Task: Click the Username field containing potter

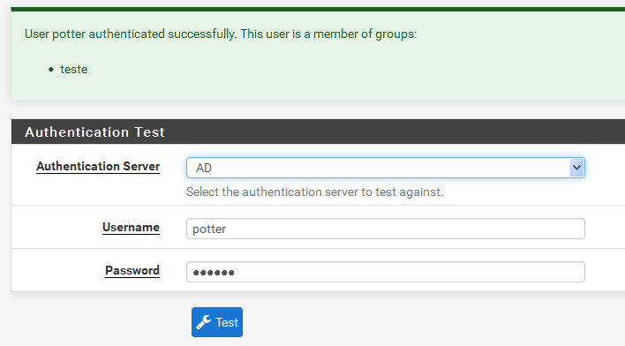Action: click(386, 229)
